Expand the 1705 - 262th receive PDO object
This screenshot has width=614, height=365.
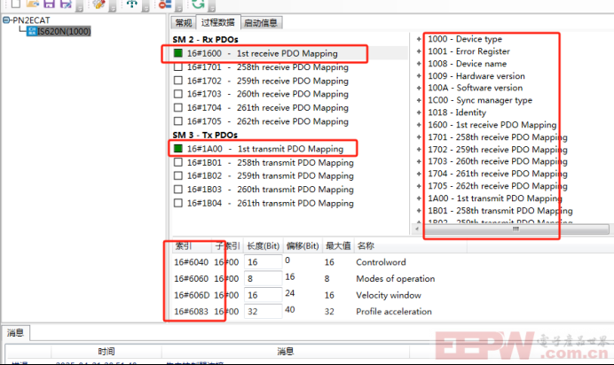tap(419, 186)
